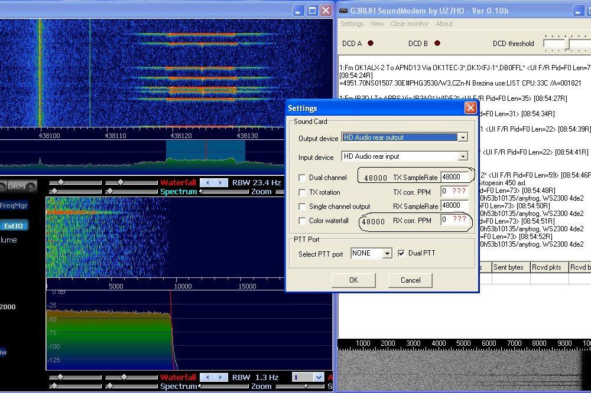
Task: Tick the Color waterfall option
Action: [303, 221]
